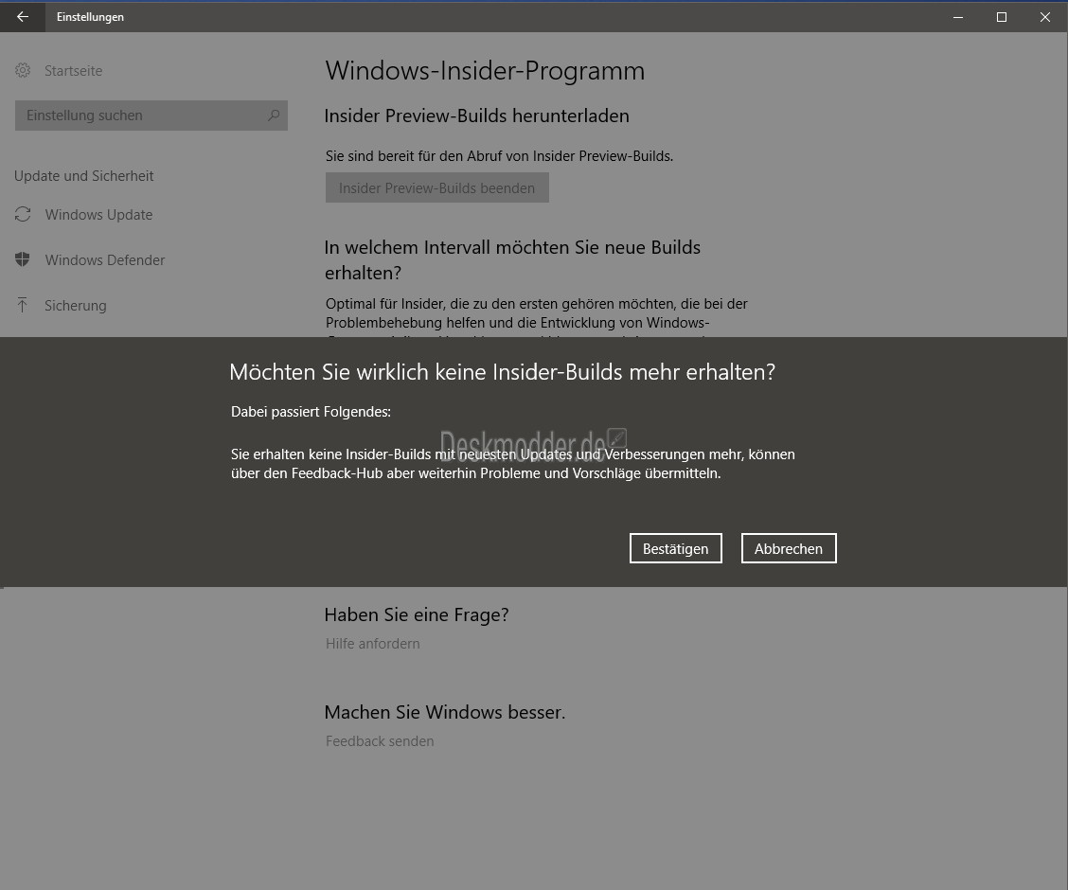Open the Feedback senden link
The image size is (1068, 890).
(x=380, y=740)
